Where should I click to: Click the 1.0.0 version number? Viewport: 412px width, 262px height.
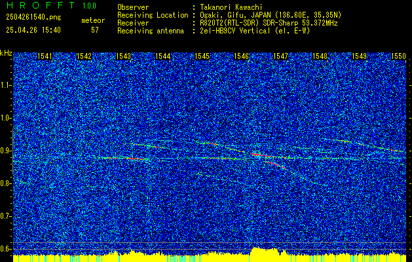pyautogui.click(x=89, y=6)
